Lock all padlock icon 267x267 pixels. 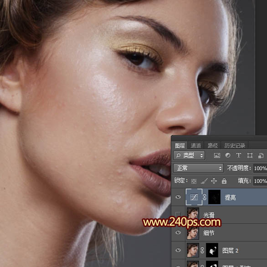click(x=224, y=181)
